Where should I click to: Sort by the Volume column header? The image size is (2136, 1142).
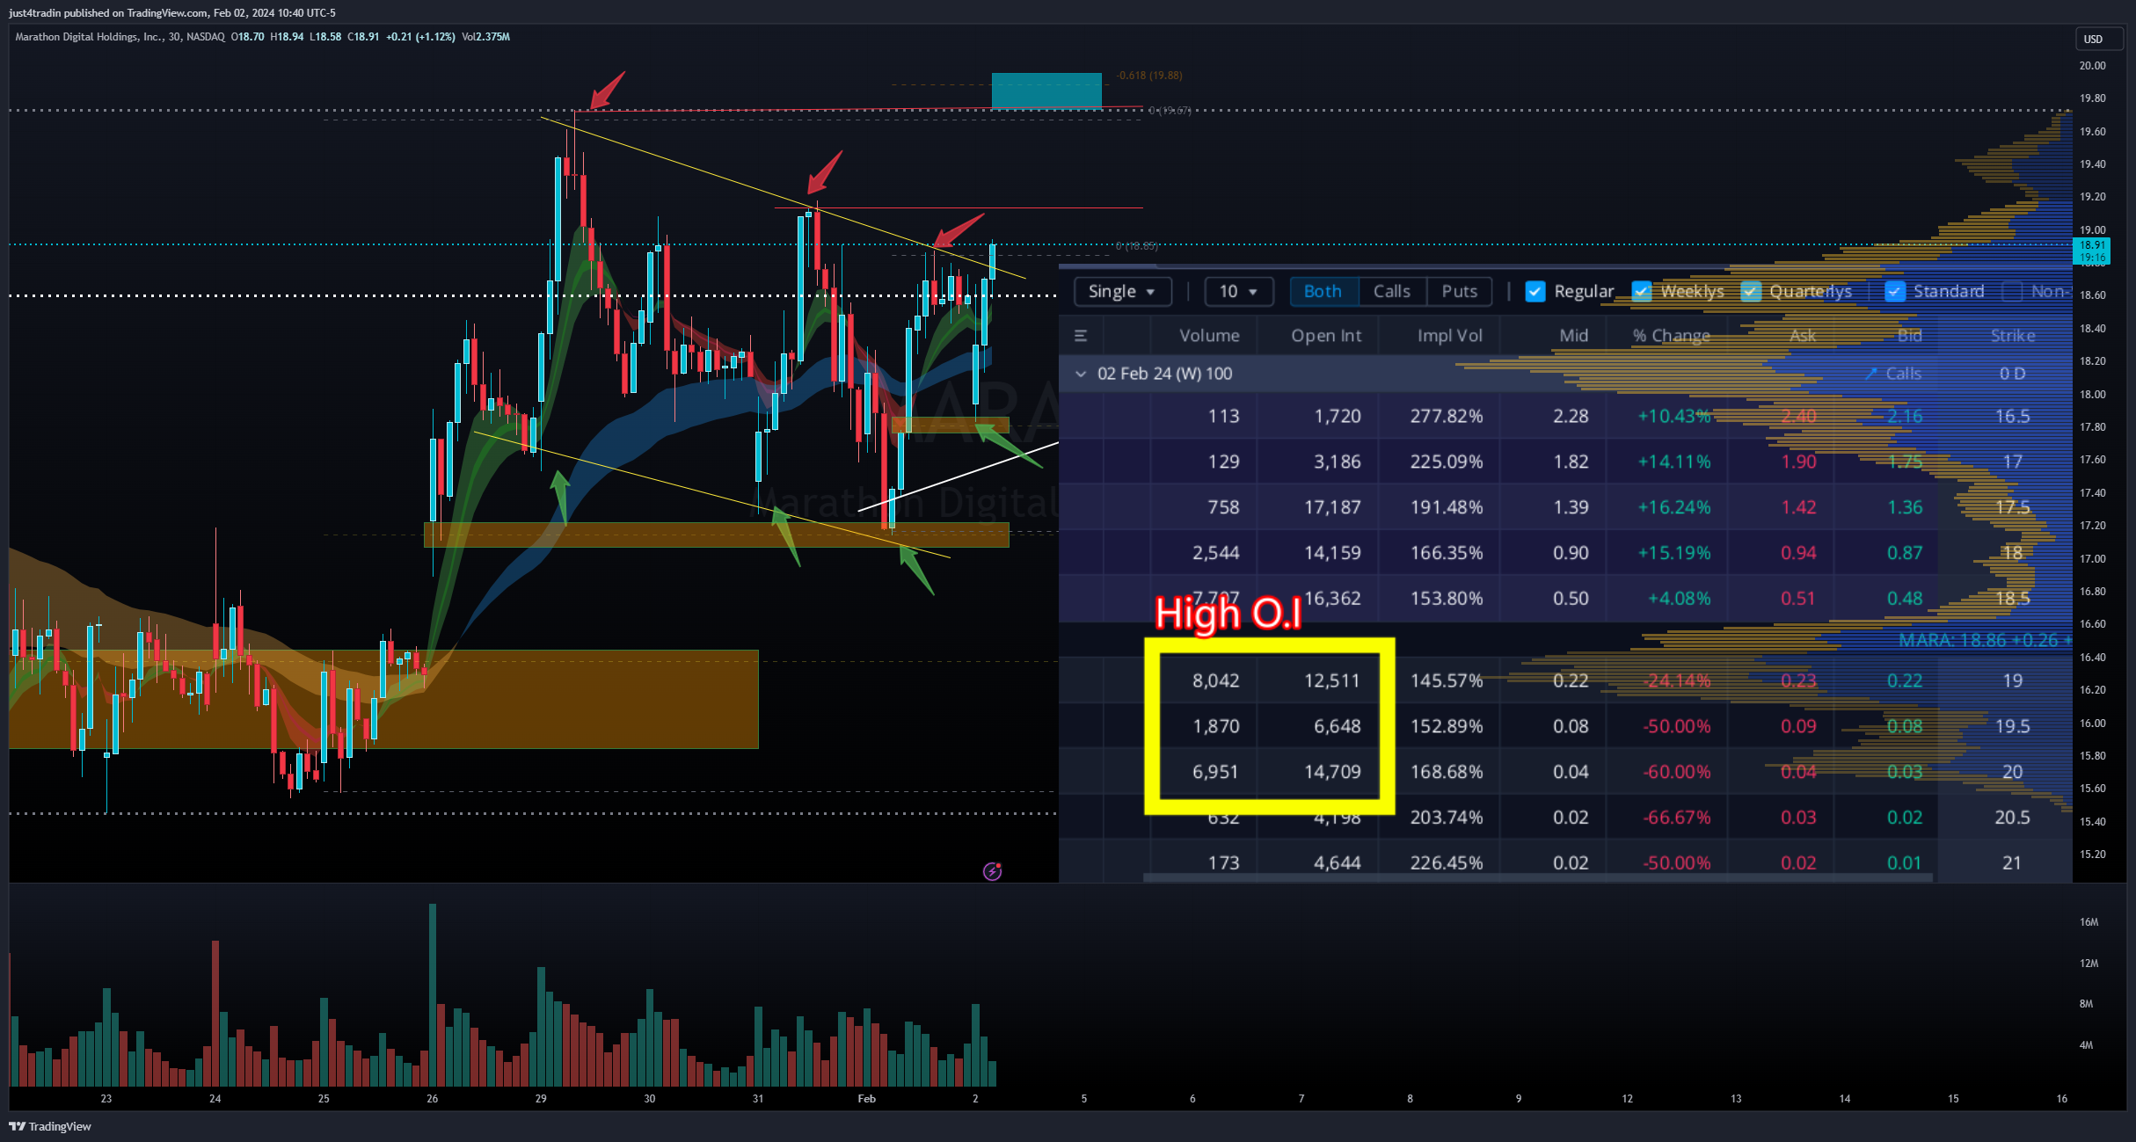click(1209, 336)
